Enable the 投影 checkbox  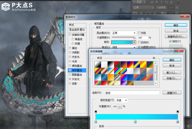click(70, 83)
